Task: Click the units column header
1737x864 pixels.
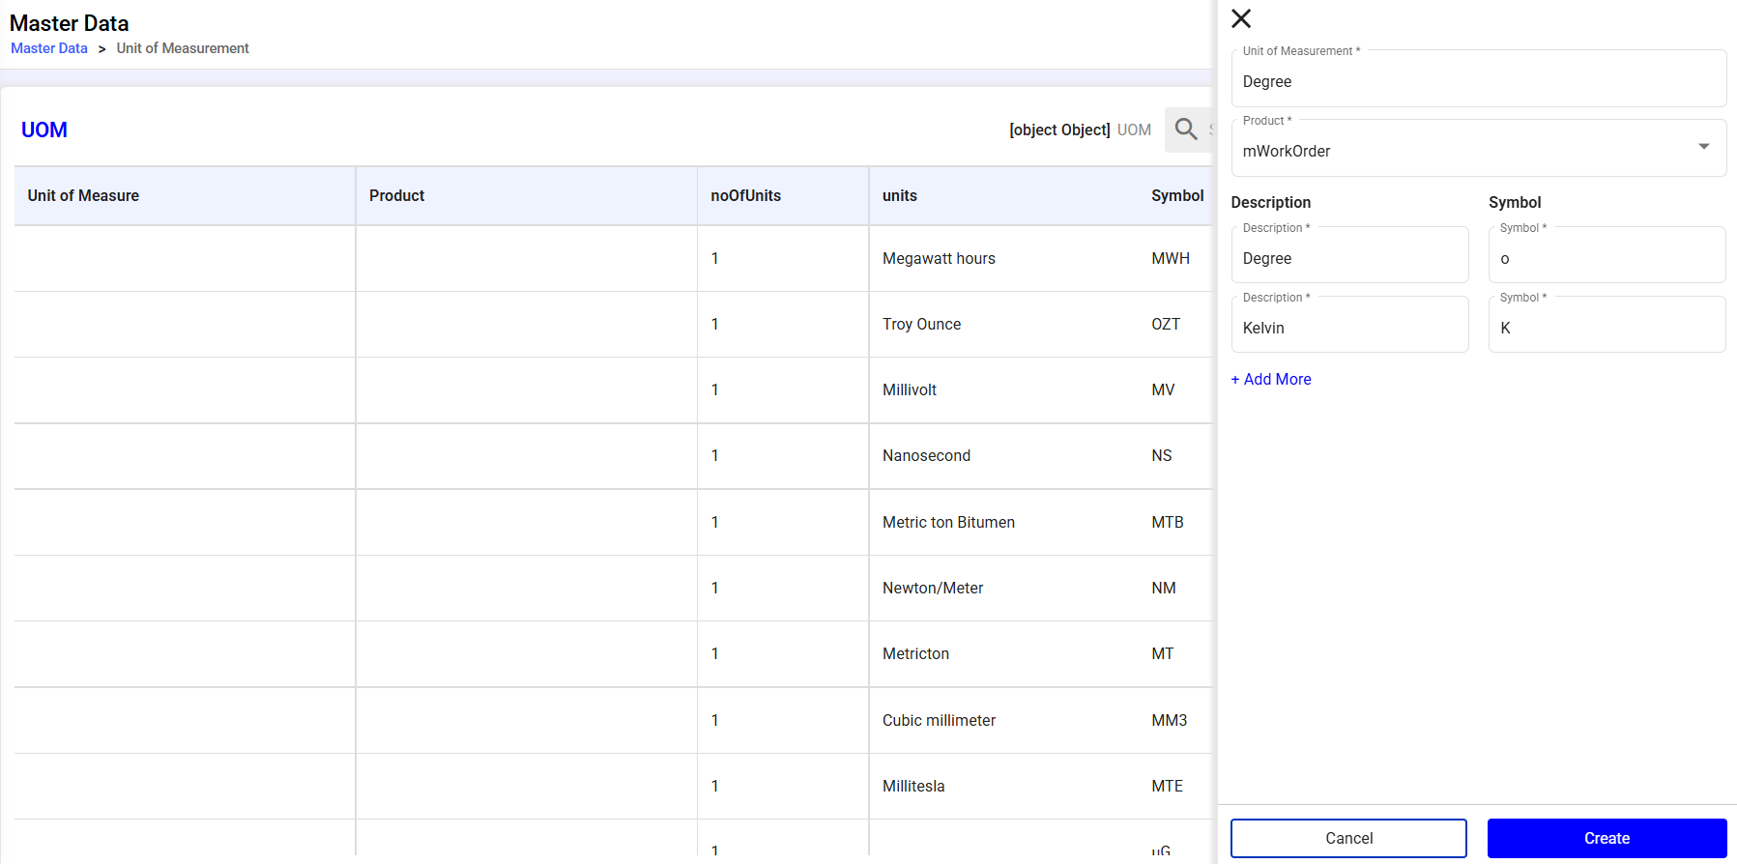Action: [899, 195]
